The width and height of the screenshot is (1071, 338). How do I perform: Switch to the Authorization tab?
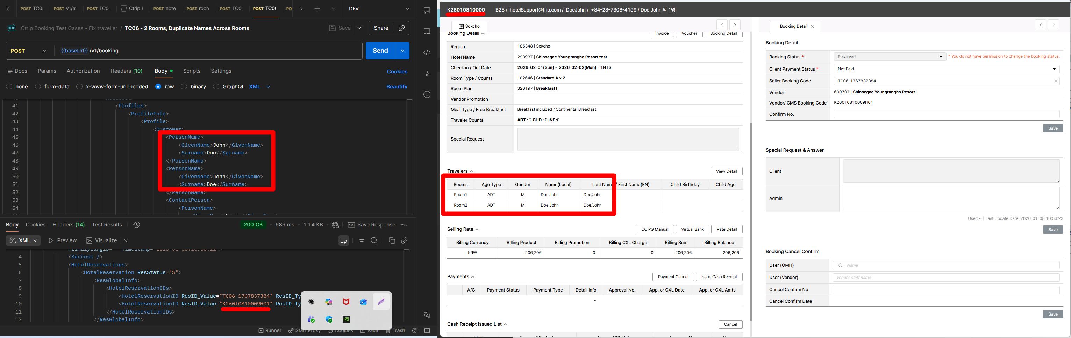[83, 71]
